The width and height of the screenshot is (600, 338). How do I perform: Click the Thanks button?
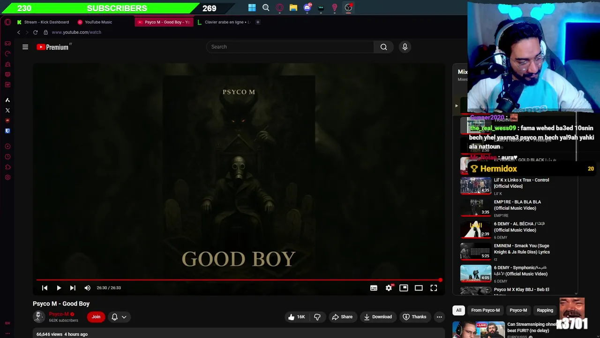(x=414, y=317)
